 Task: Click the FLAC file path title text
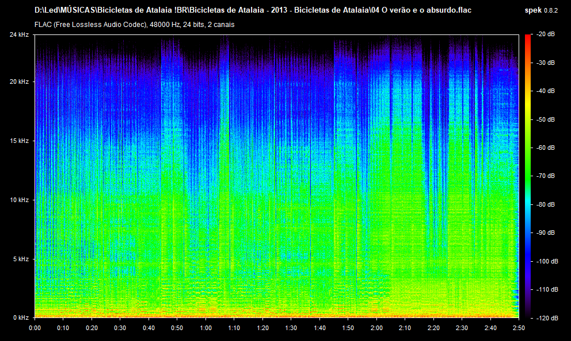[x=253, y=10]
